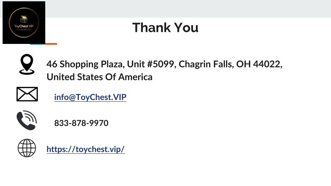Click the envelope mail icon
Image resolution: width=331 pixels, height=186 pixels.
coord(27,94)
